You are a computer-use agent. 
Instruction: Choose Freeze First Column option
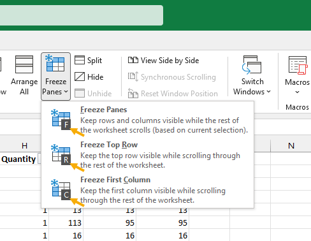148,190
